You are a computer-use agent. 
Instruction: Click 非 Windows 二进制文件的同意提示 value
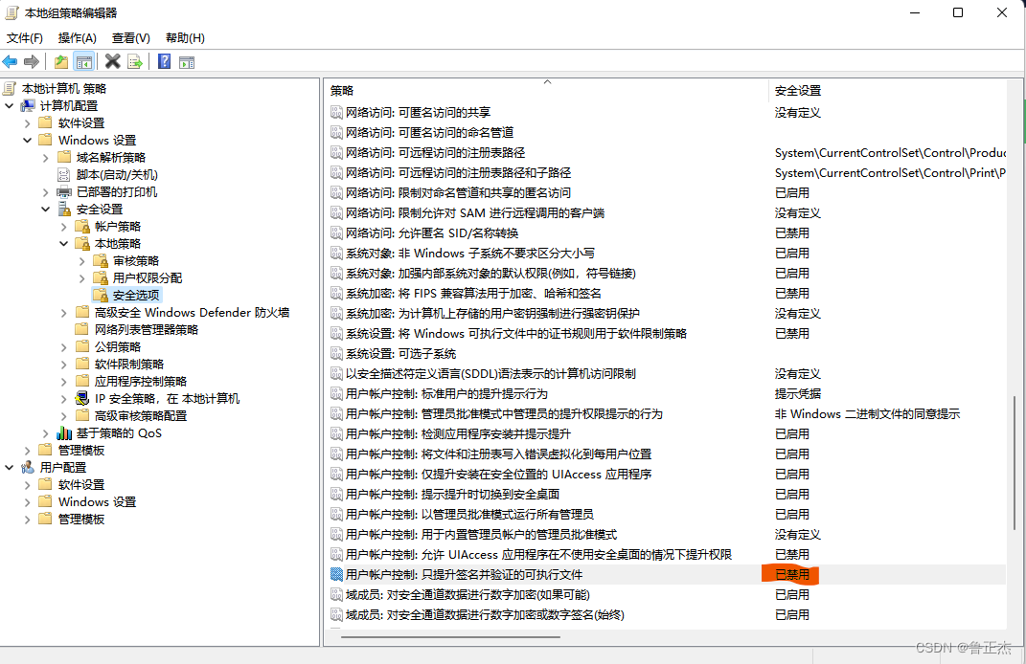[867, 413]
